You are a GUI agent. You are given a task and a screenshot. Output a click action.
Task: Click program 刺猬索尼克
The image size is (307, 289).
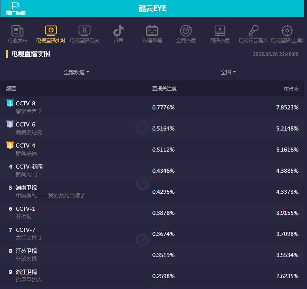click(x=29, y=132)
